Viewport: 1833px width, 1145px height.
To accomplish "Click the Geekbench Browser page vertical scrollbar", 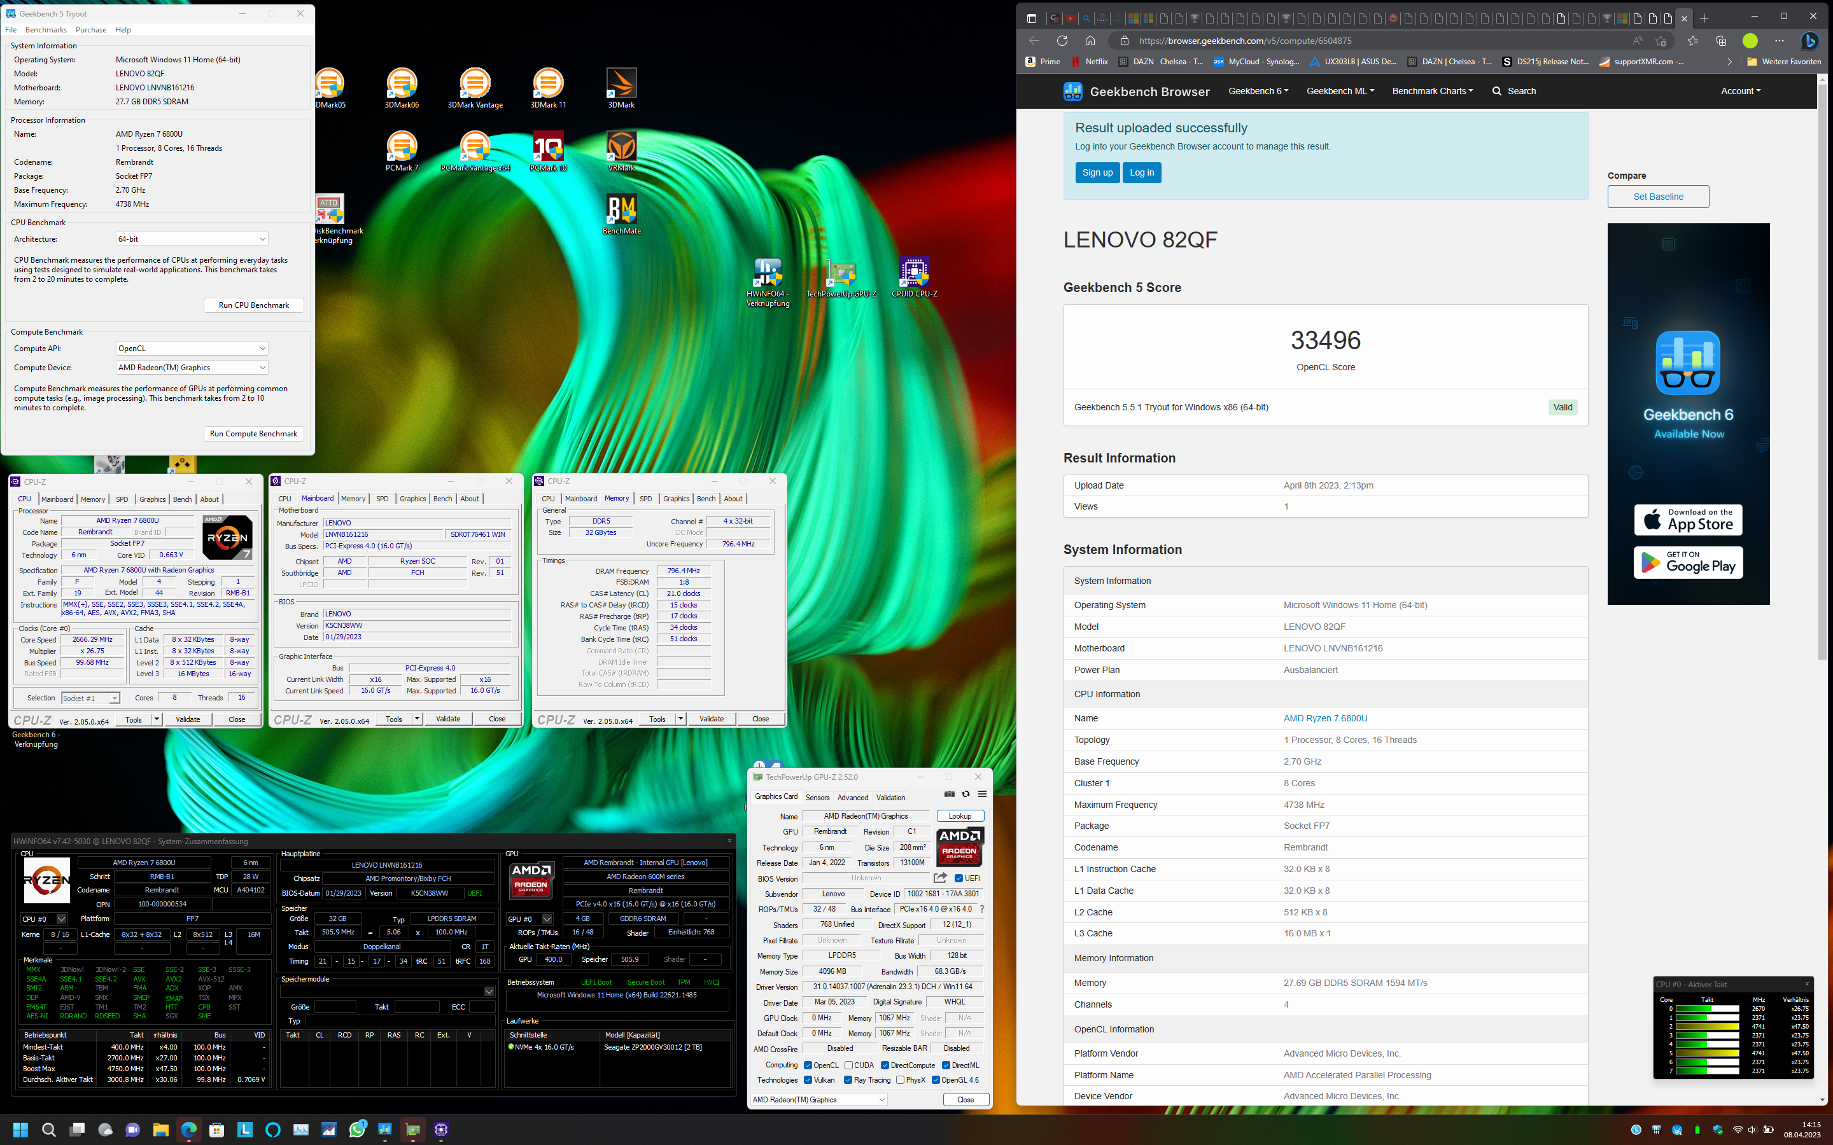I will 1822,371.
